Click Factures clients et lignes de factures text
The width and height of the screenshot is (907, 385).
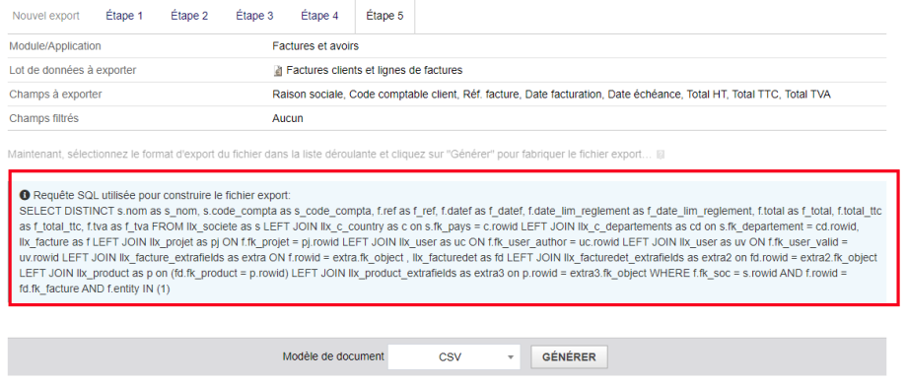[375, 70]
